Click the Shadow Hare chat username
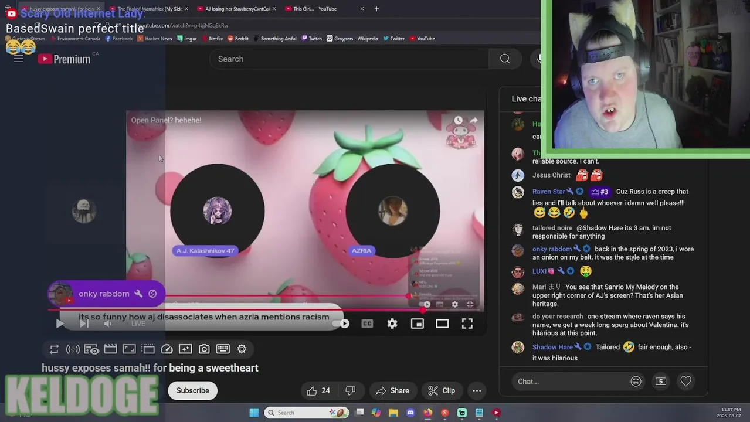Viewport: 750px width, 422px height. 552,347
